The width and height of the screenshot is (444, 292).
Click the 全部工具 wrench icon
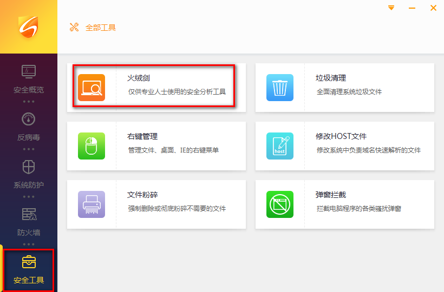pos(74,27)
